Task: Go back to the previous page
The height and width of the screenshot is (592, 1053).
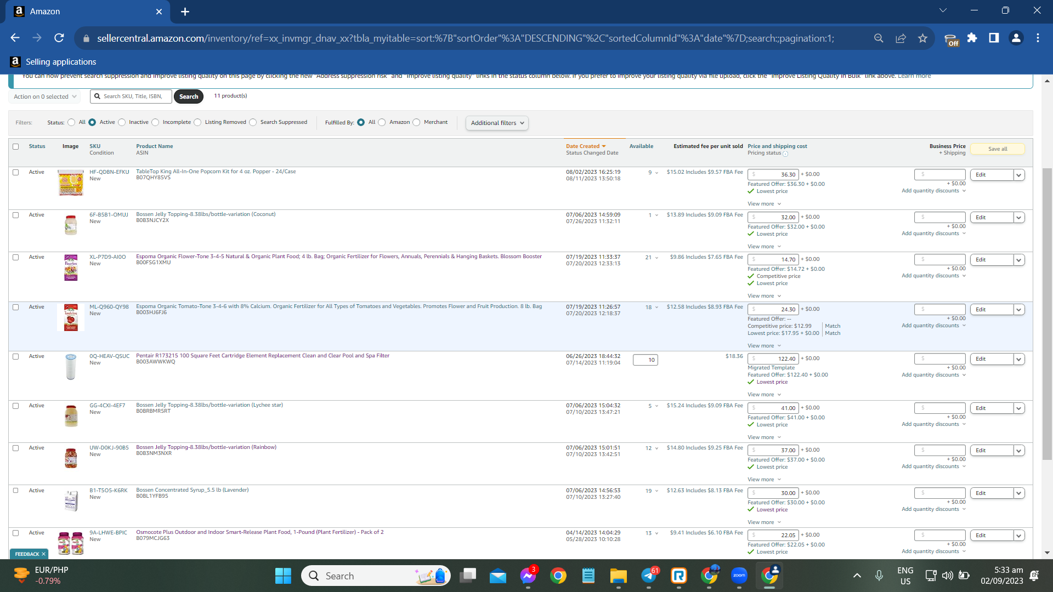Action: pos(15,38)
